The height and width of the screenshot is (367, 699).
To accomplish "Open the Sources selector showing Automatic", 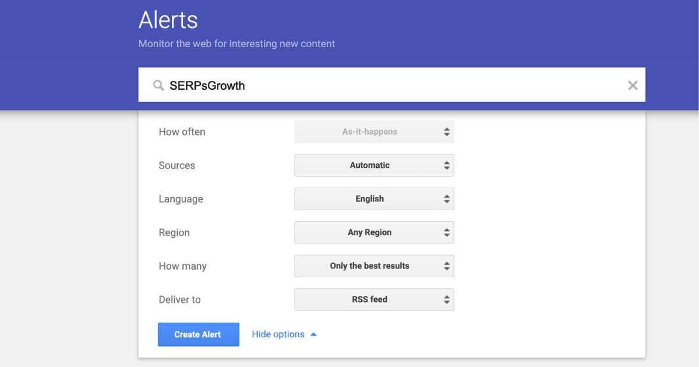I will pos(374,165).
